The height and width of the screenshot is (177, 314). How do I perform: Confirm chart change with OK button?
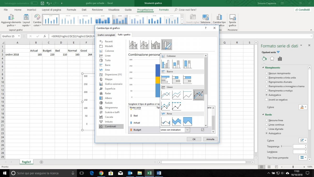coord(194,139)
